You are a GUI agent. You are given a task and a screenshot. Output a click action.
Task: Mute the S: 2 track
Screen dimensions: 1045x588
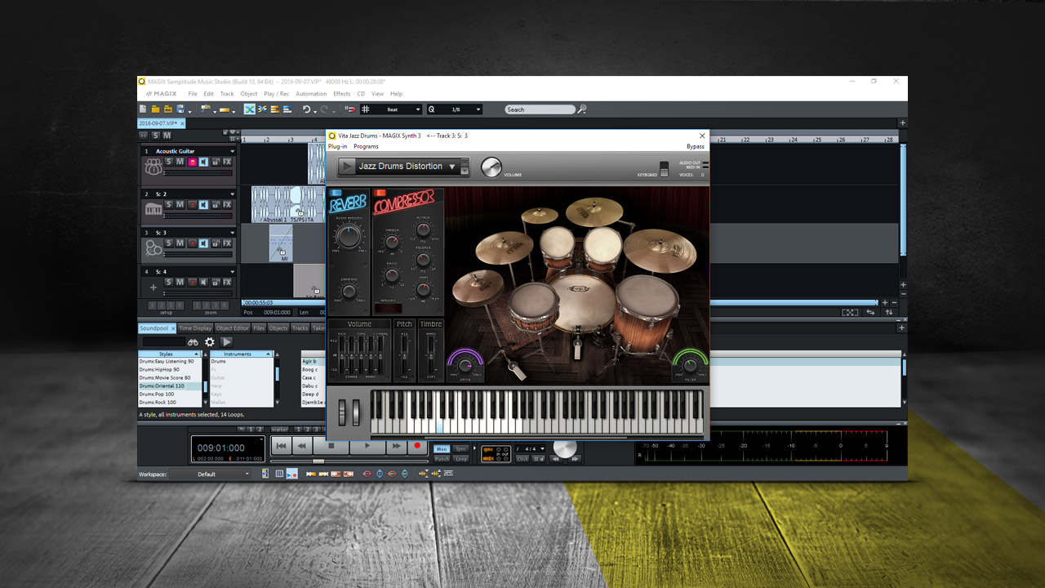click(x=180, y=205)
